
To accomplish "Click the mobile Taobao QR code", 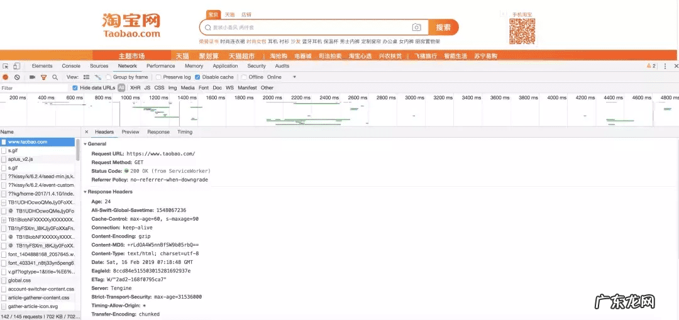I will click(522, 31).
